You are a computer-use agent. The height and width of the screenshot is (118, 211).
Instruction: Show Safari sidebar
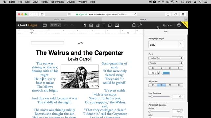click(42, 14)
